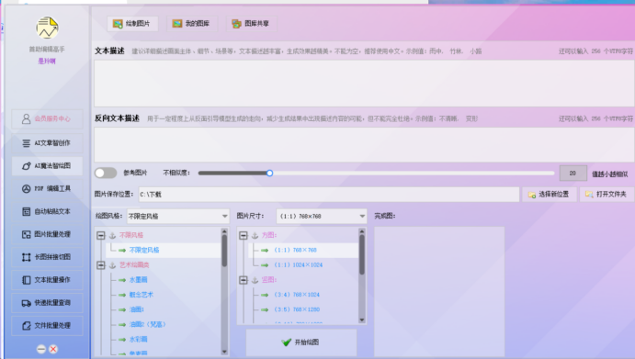This screenshot has width=635, height=359.
Task: Select 不限定风格 in the style tree
Action: 144,250
